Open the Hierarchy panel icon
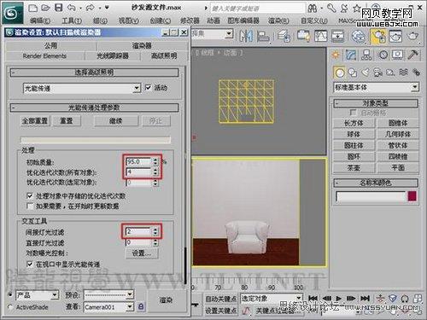The width and height of the screenshot is (427, 320). (x=366, y=55)
